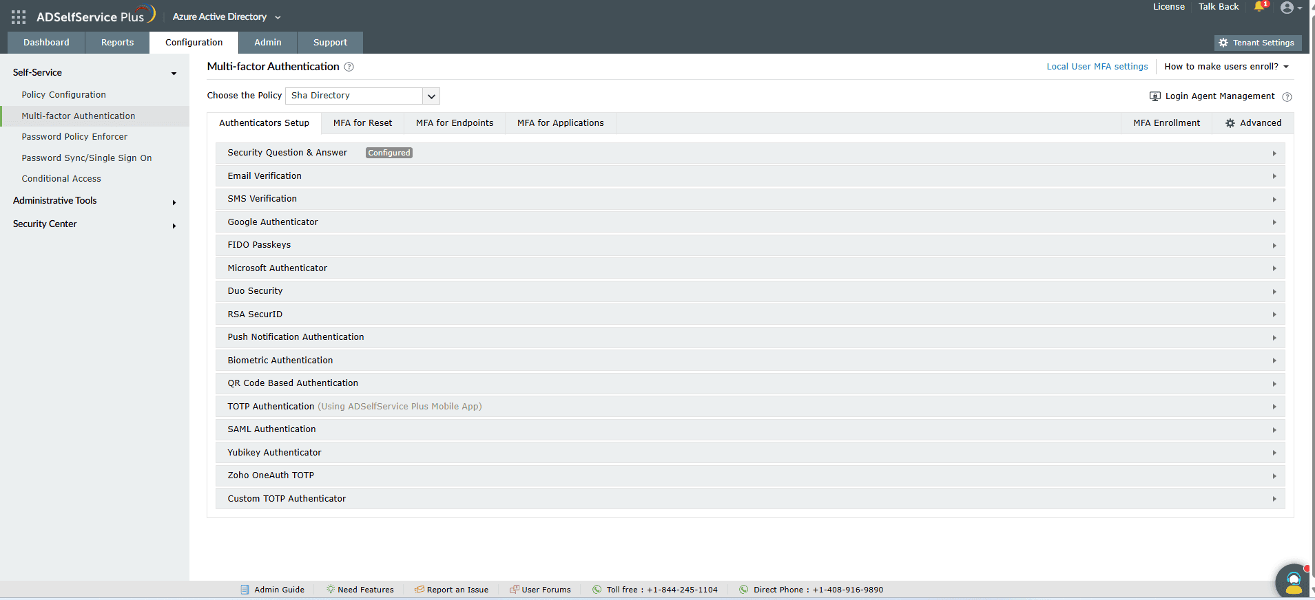Expand the RSA SecurID row

click(750, 314)
